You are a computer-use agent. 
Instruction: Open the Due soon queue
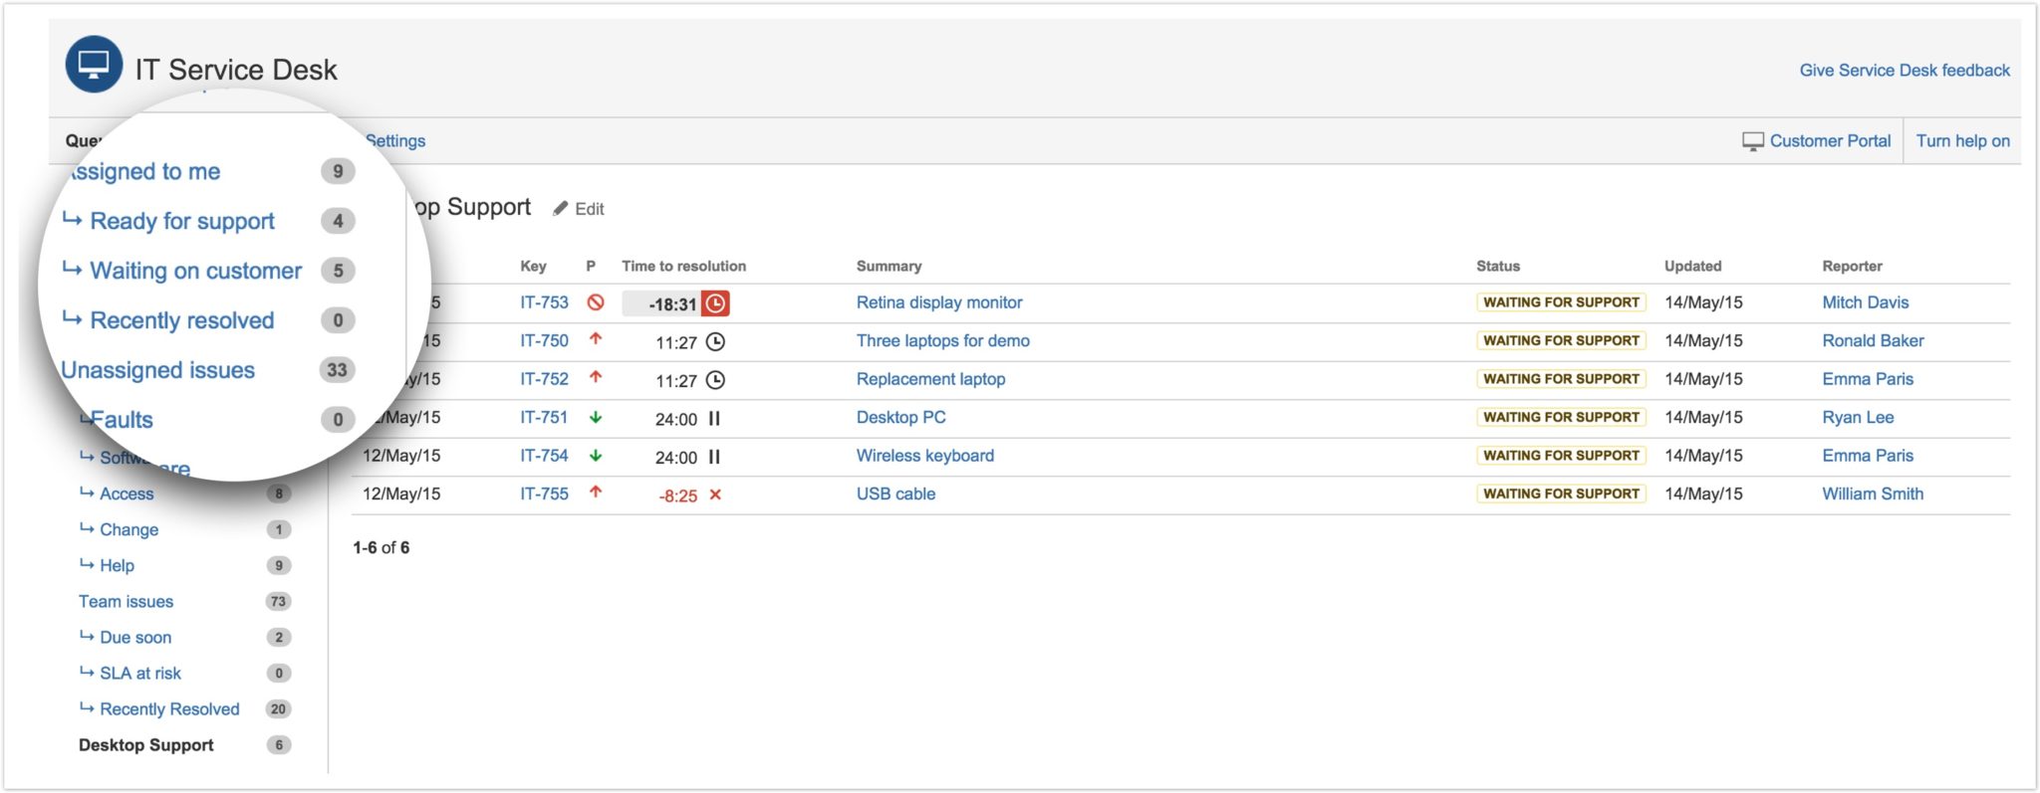(x=135, y=637)
